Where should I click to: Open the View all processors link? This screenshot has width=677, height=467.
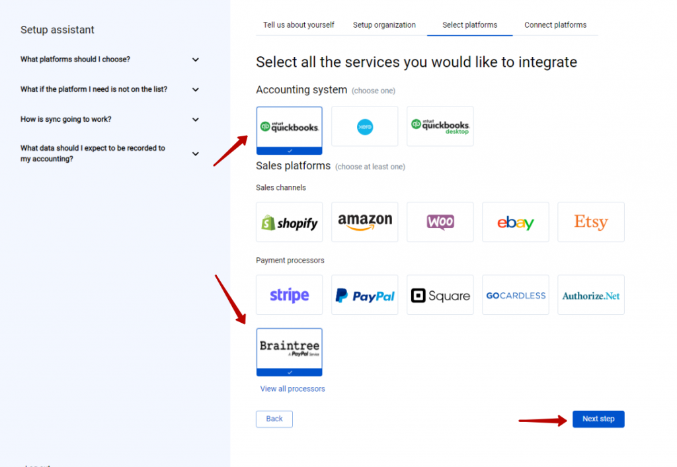[x=292, y=389]
